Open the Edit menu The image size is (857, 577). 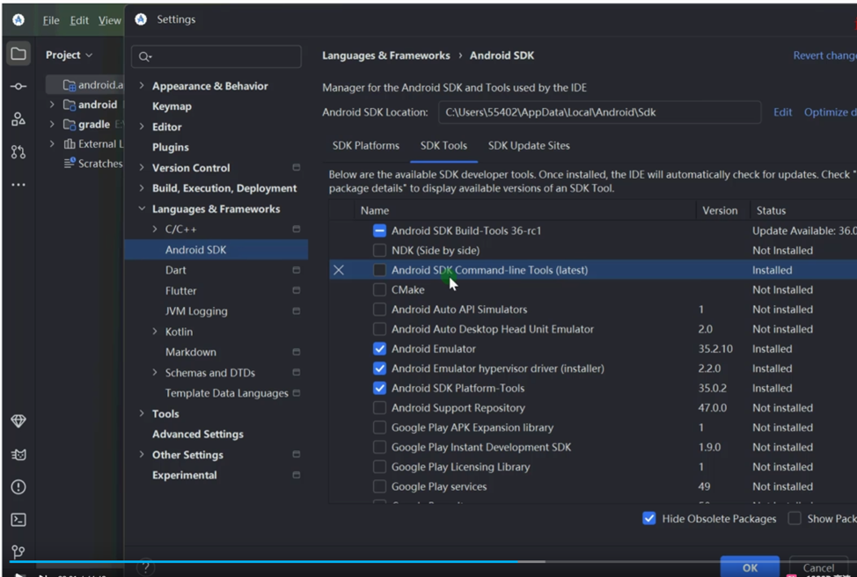point(78,20)
